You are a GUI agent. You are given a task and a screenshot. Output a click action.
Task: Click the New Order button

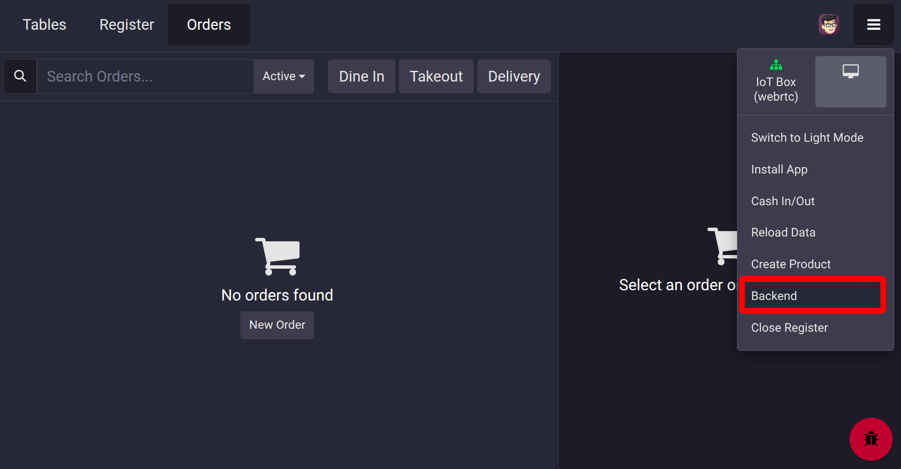click(277, 325)
